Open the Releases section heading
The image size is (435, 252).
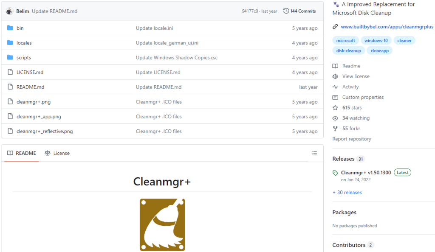[343, 159]
